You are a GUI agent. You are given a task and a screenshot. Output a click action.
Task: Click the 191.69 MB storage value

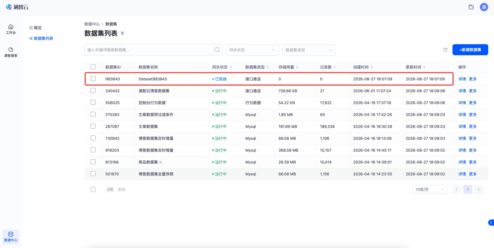click(x=288, y=126)
